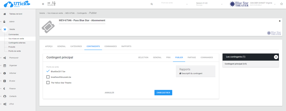Click the hamburger menu icon

(x=43, y=4)
